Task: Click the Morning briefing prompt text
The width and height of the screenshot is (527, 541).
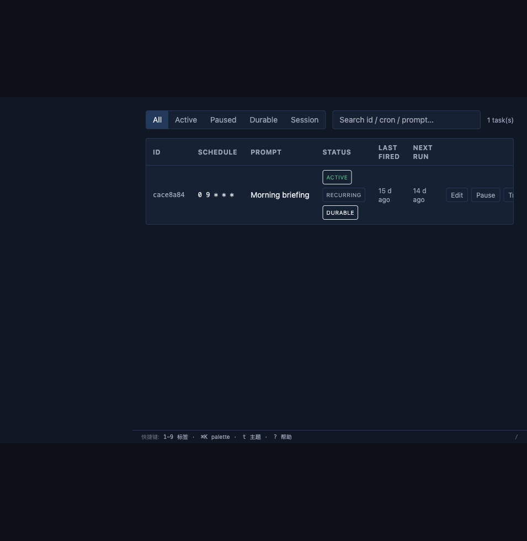Action: pyautogui.click(x=280, y=195)
